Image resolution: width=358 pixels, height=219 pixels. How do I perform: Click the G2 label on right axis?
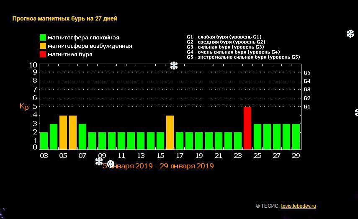tap(307, 98)
